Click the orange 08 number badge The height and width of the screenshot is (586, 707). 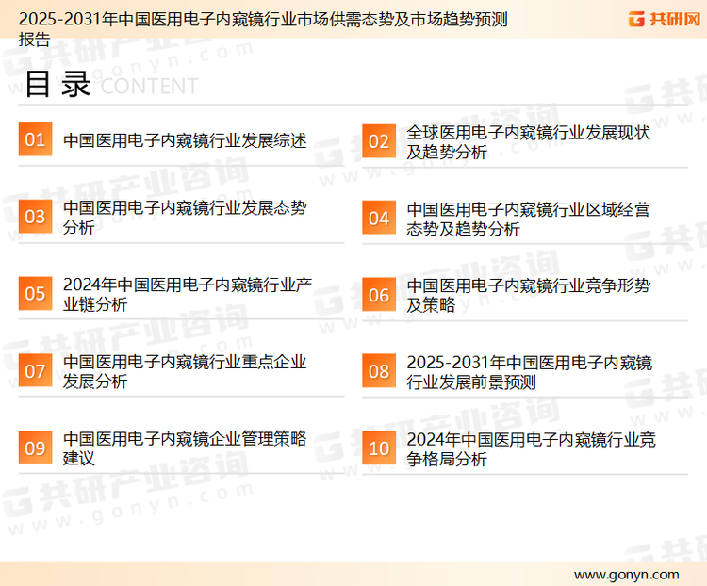(x=379, y=371)
